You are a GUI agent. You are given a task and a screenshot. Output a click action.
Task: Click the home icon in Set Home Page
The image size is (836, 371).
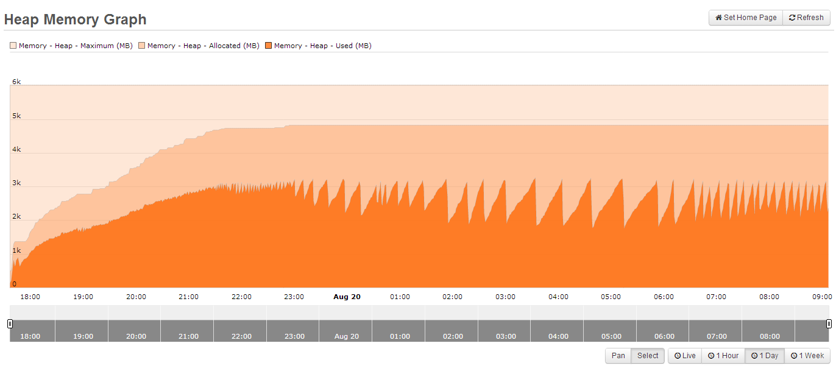[719, 18]
